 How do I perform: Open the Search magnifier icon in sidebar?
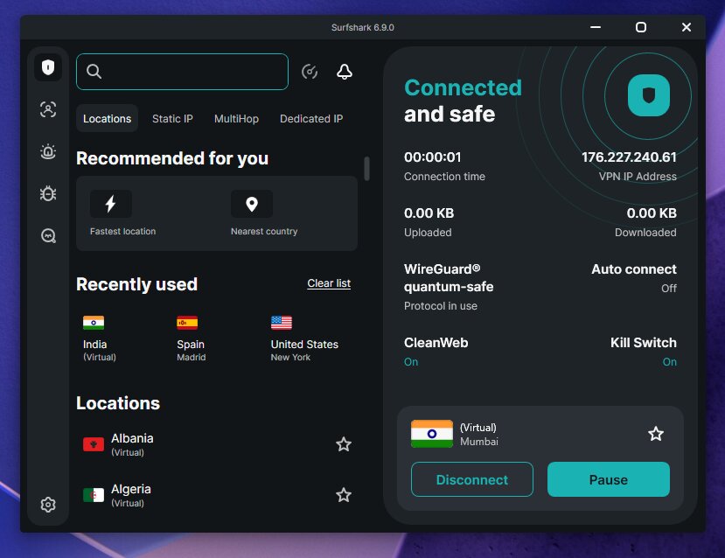coord(48,236)
